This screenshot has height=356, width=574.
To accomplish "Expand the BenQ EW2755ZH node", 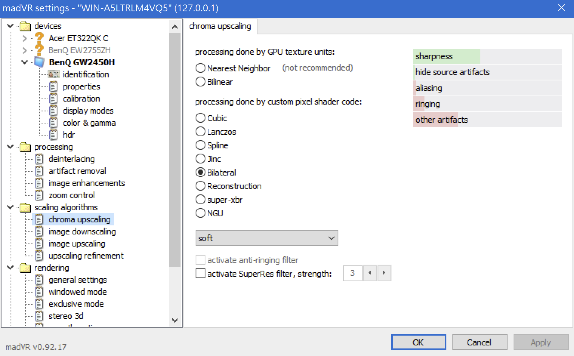I will (25, 50).
